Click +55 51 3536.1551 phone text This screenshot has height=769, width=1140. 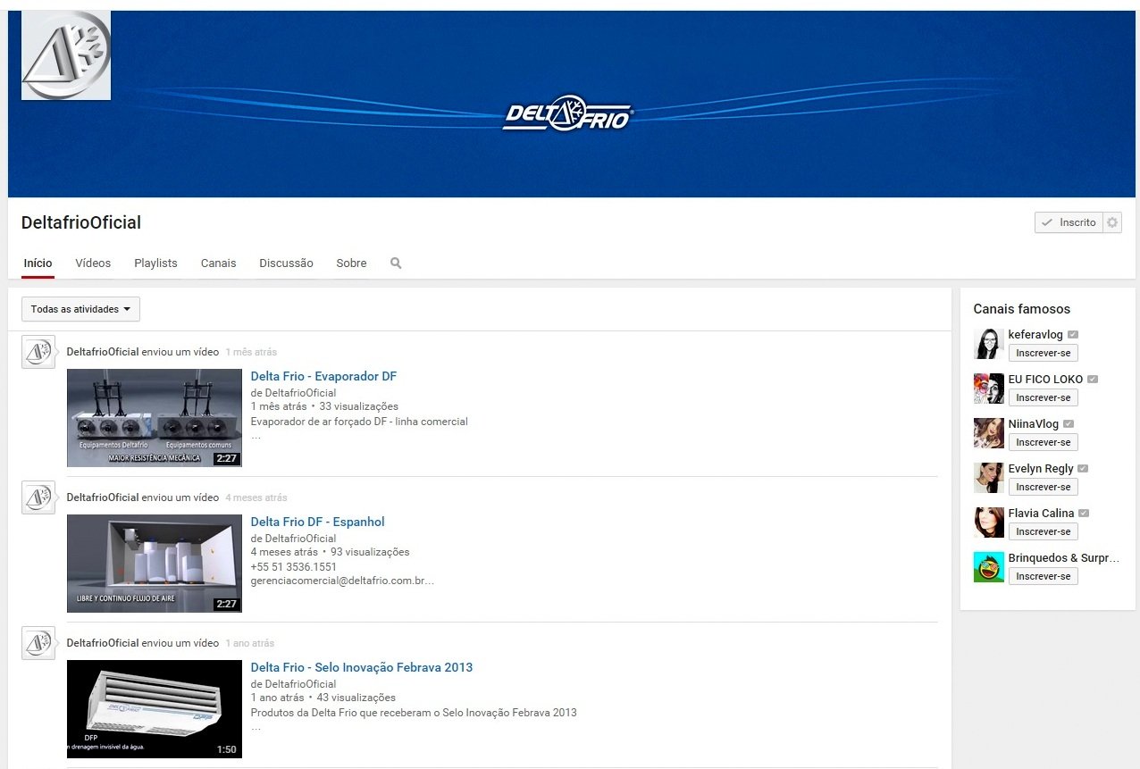294,567
